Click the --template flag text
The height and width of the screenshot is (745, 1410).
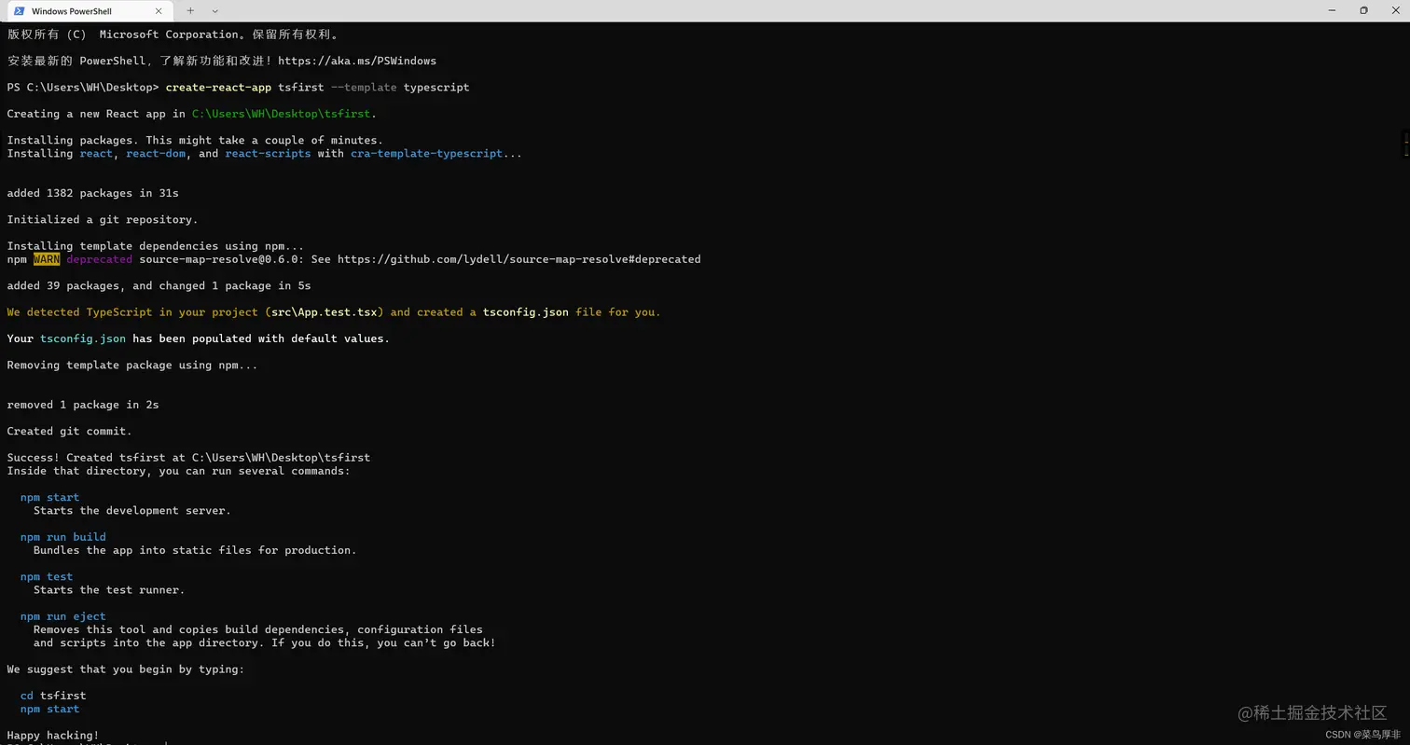tap(364, 88)
